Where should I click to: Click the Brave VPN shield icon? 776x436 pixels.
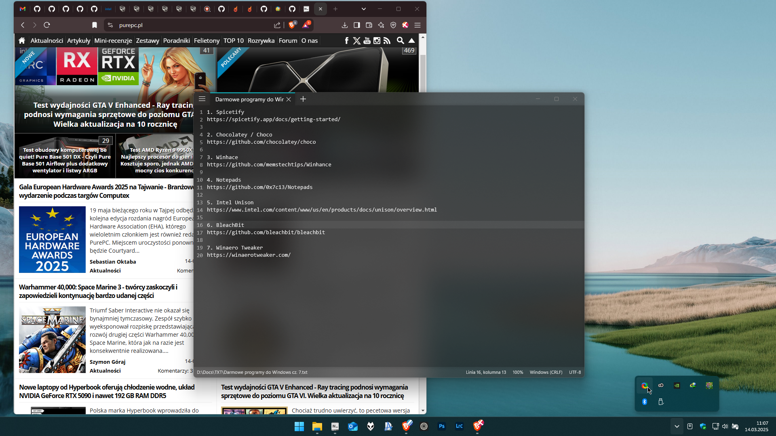pyautogui.click(x=393, y=25)
